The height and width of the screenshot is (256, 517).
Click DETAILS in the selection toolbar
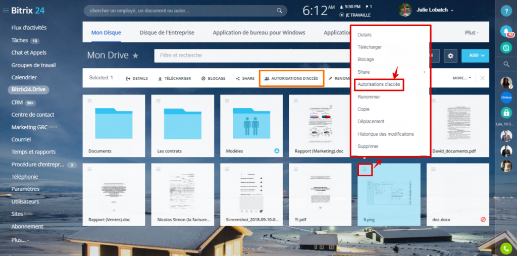pos(137,78)
